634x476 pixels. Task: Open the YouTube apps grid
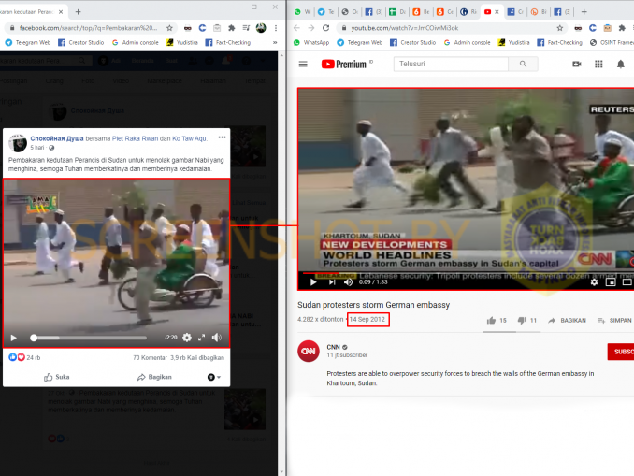click(598, 64)
